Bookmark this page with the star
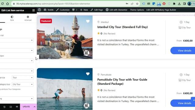Viewport: 195px width, 110px height. [x=137, y=4]
